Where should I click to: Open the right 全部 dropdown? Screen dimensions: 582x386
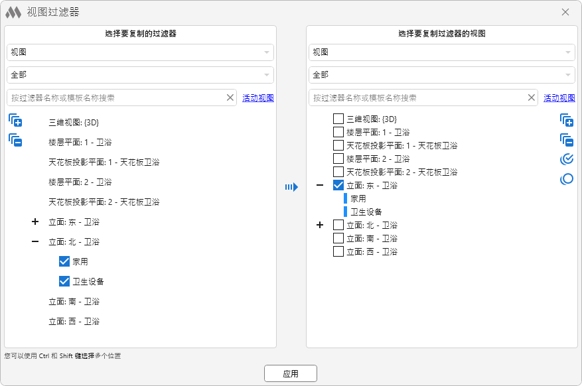[x=441, y=75]
